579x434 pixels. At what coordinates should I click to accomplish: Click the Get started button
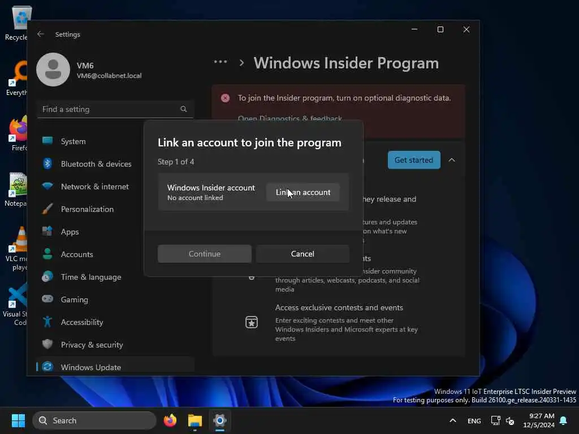coord(413,160)
